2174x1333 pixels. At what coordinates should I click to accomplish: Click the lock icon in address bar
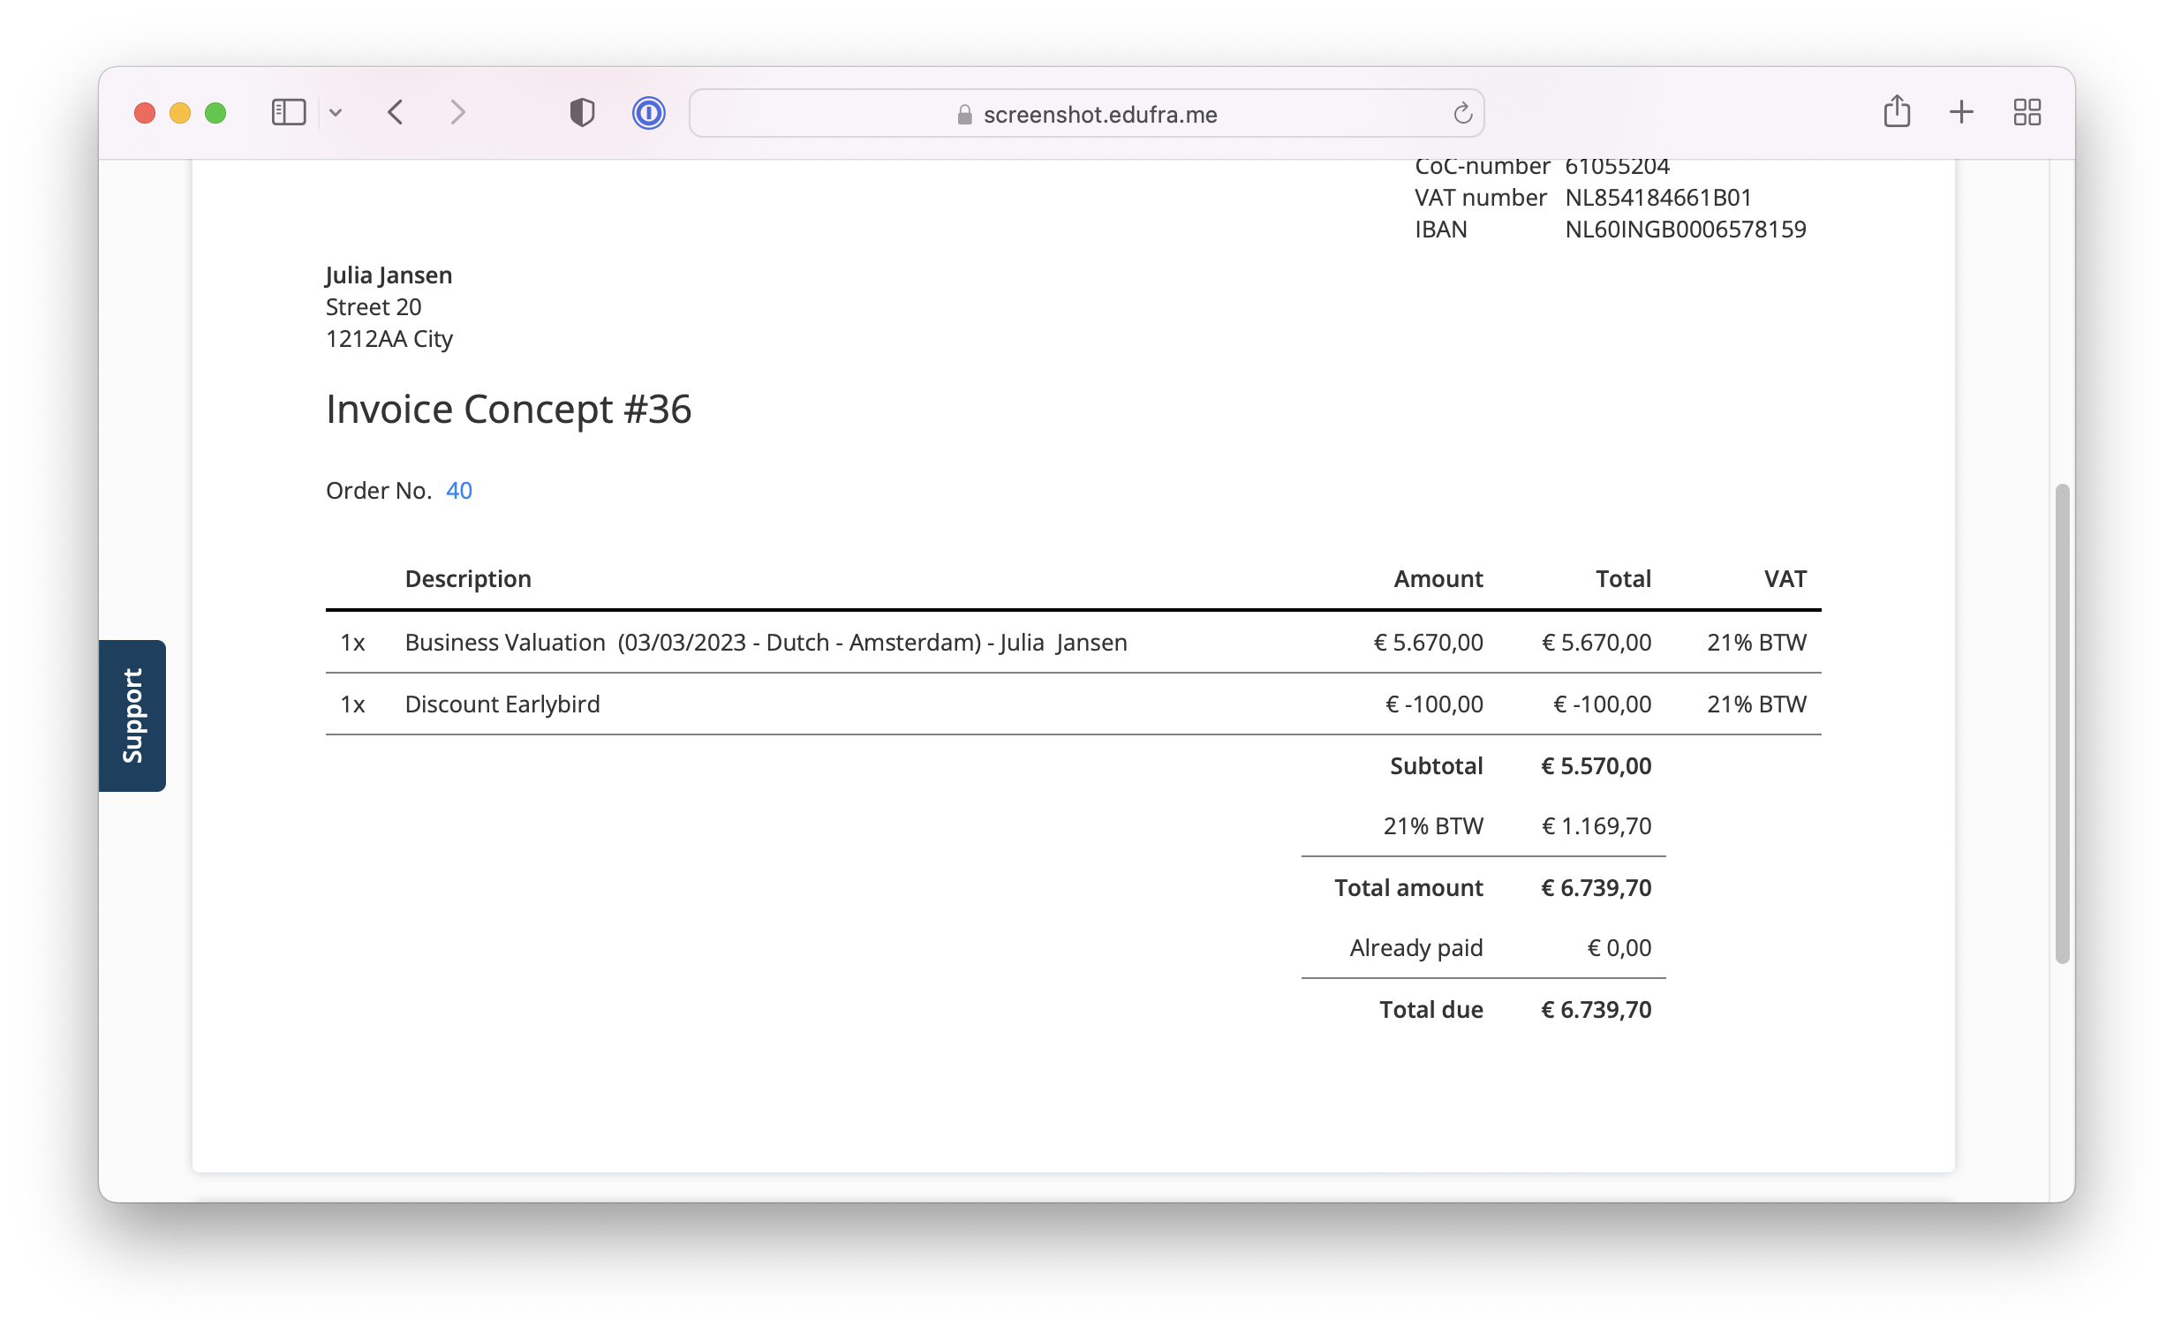point(964,115)
